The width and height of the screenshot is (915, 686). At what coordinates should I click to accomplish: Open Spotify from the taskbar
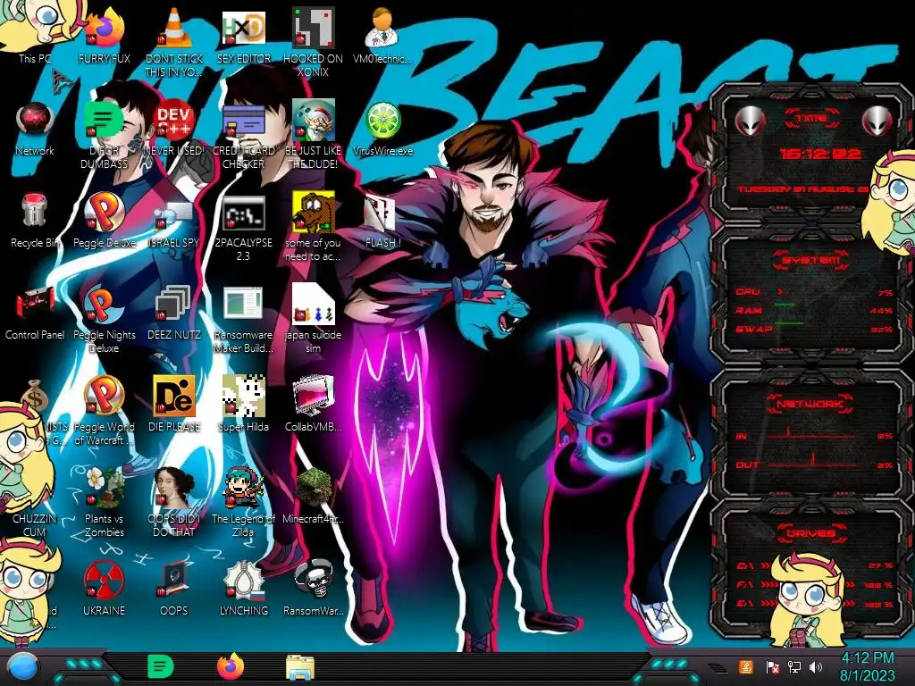point(161,666)
